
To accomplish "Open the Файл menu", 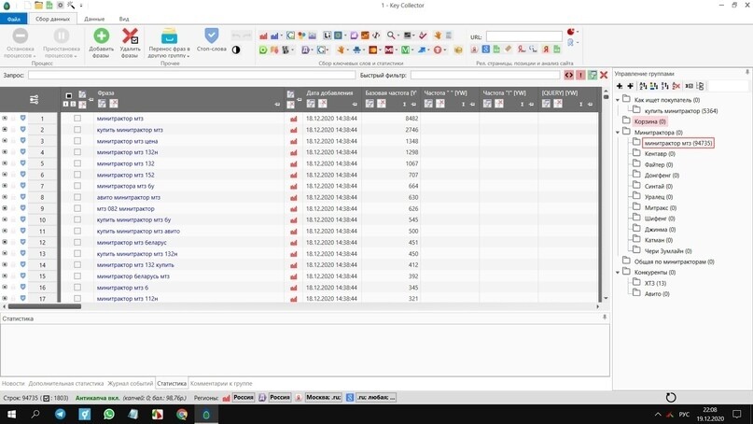I will pos(14,19).
